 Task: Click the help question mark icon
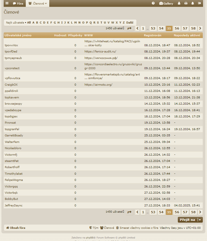click(x=153, y=3)
